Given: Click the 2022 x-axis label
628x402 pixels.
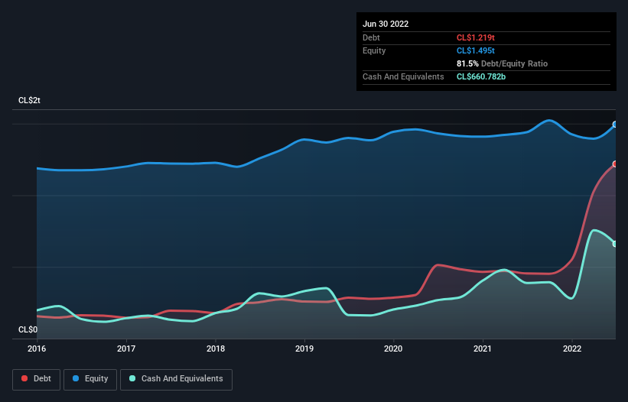Looking at the screenshot, I should click(x=572, y=349).
